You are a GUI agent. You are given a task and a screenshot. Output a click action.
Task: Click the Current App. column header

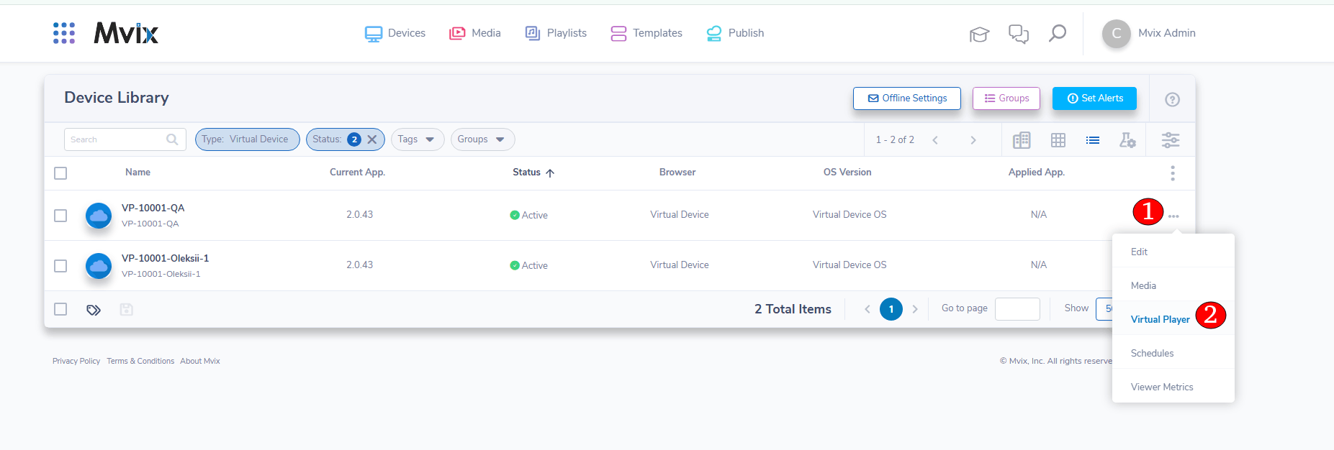(357, 173)
